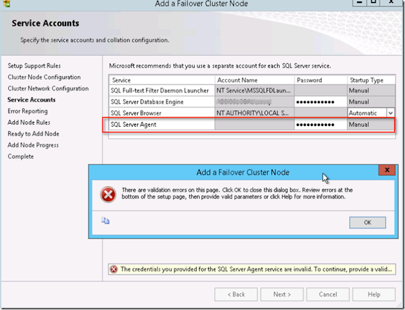405x310 pixels.
Task: Select the SQL Server Agent service cell
Action: pyautogui.click(x=162, y=125)
